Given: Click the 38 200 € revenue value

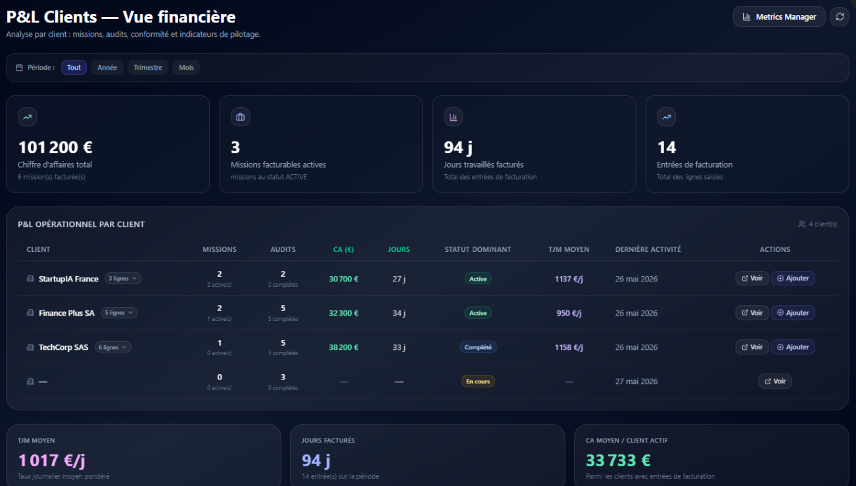Looking at the screenshot, I should pos(344,347).
